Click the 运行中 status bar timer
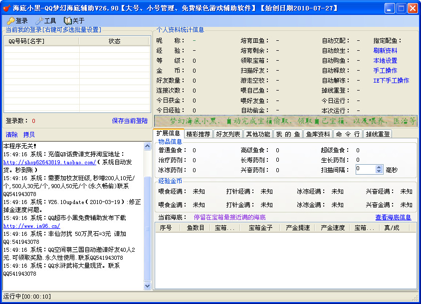 coord(27,297)
